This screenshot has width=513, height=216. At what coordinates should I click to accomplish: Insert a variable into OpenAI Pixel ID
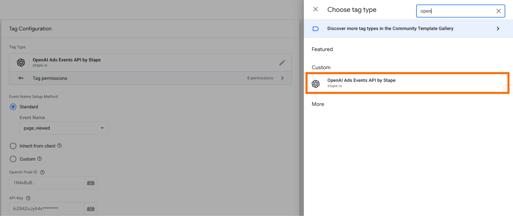pos(91,183)
